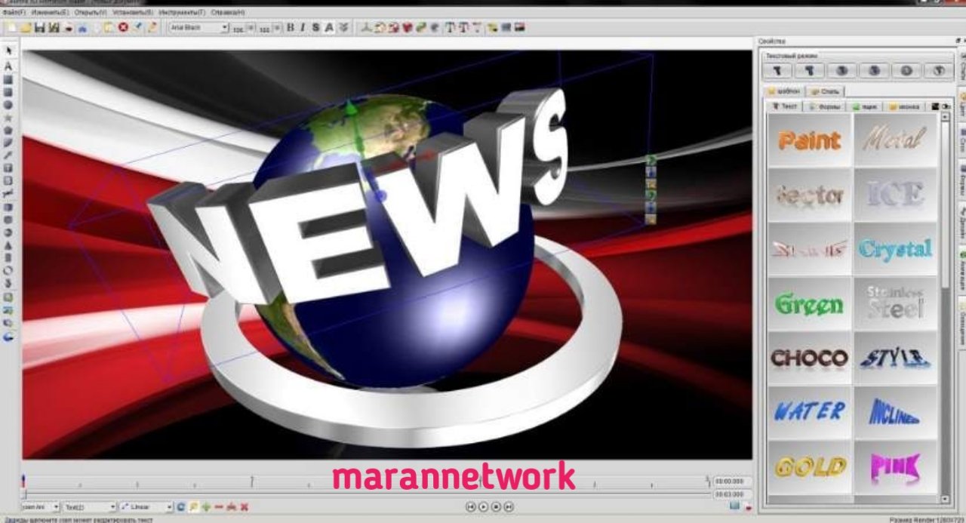966x523 pixels.
Task: Click the 00:03.000 total duration field
Action: [x=732, y=494]
